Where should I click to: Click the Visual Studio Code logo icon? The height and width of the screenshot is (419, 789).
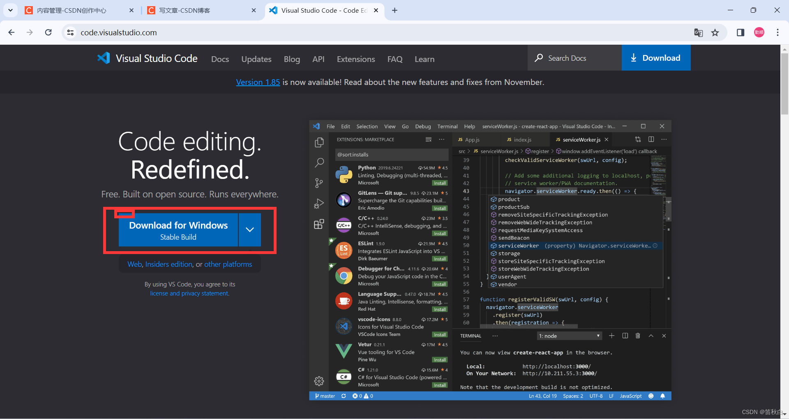[x=104, y=58]
